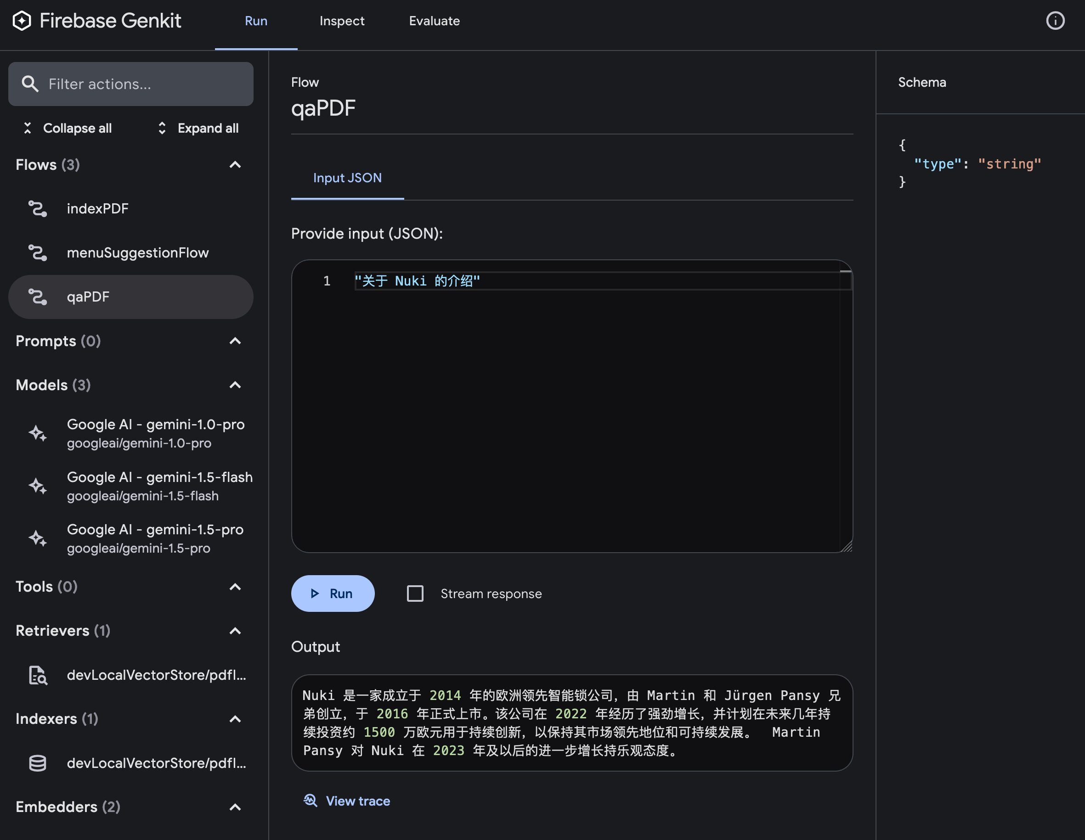
Task: Click the gemini-1.0-pro model sparkle icon
Action: click(x=38, y=433)
